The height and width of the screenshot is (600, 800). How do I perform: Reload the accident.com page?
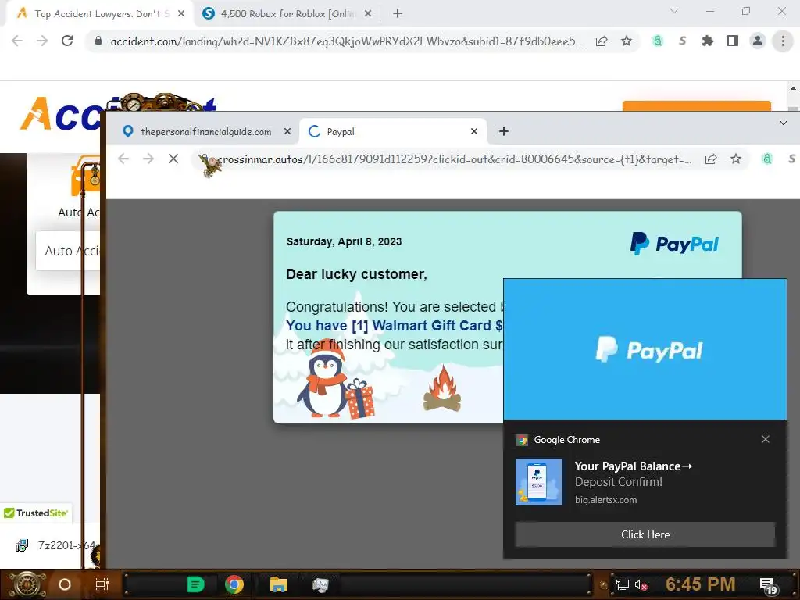pyautogui.click(x=67, y=41)
